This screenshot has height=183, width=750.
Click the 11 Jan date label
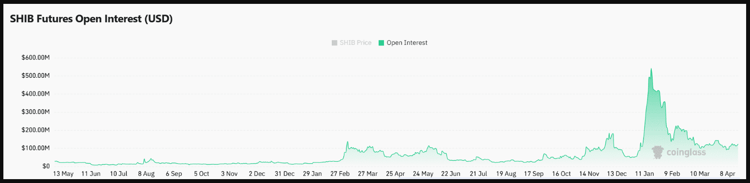pyautogui.click(x=645, y=174)
